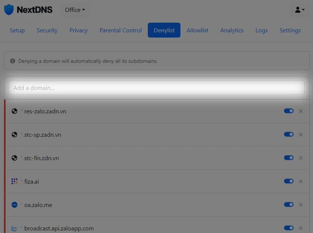313x233 pixels.
Task: Disable the fiza.ai deny switch
Action: coord(288,181)
